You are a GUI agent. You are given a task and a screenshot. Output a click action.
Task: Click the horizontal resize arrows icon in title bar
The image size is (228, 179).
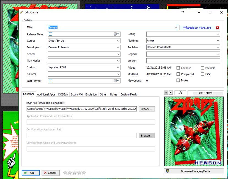pos(183,12)
